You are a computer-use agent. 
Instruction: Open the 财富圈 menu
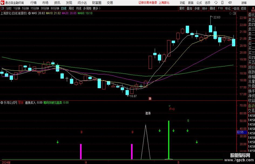click(97, 3)
